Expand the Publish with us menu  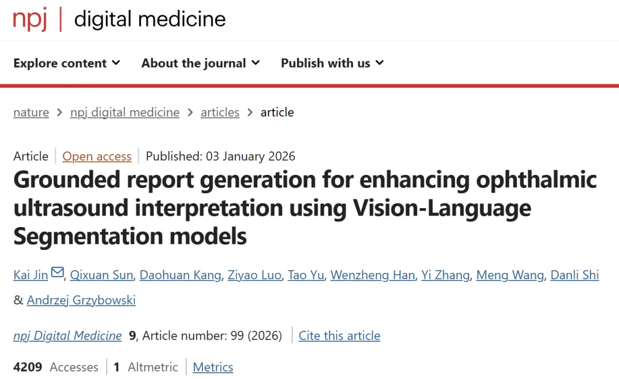pos(332,63)
